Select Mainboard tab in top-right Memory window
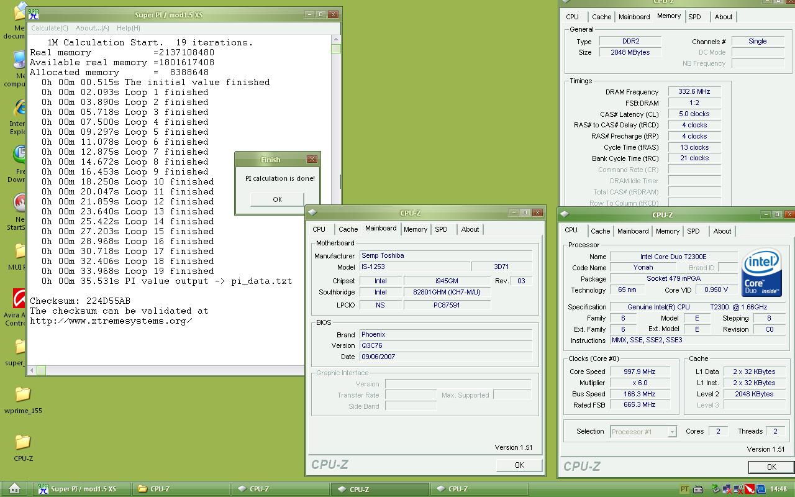 click(x=634, y=17)
